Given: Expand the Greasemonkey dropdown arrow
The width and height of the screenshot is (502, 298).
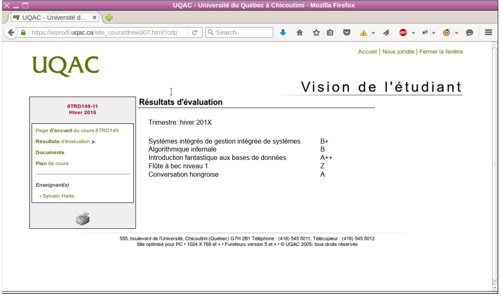Looking at the screenshot, I should pyautogui.click(x=457, y=33).
